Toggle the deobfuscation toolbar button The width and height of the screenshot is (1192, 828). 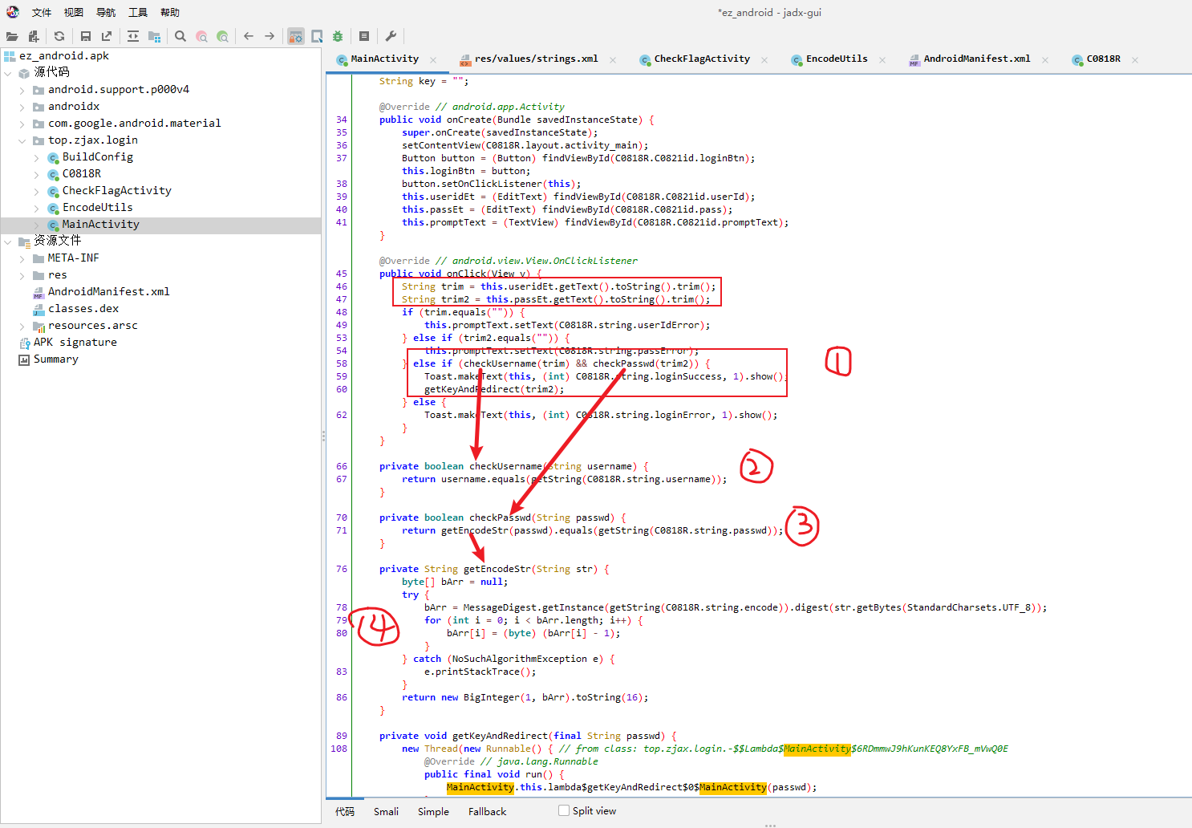tap(296, 36)
